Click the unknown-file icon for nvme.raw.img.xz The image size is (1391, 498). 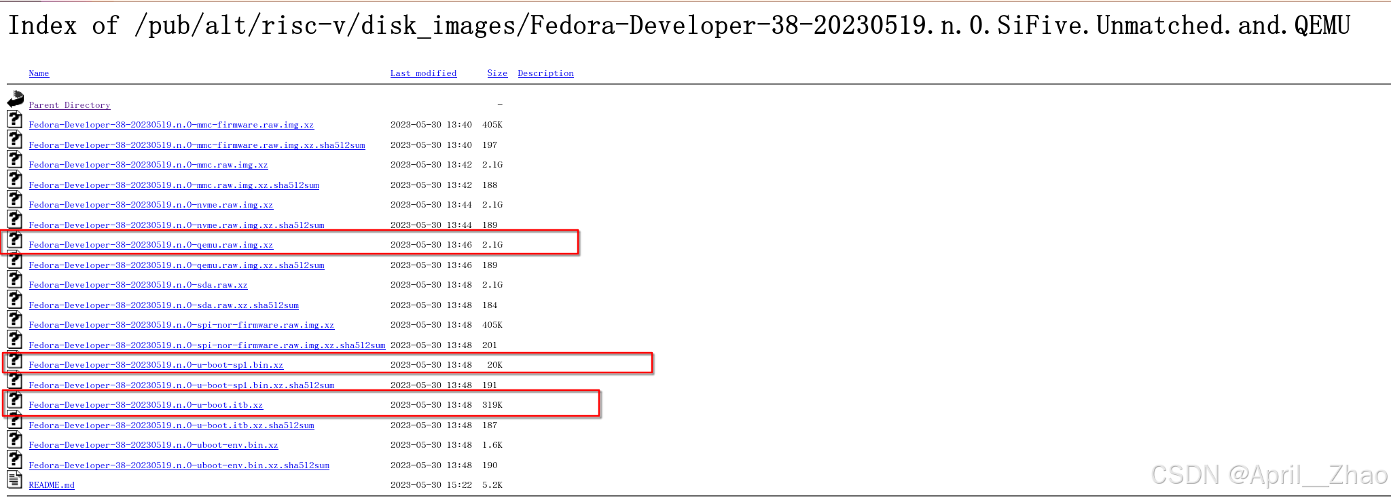pyautogui.click(x=15, y=199)
